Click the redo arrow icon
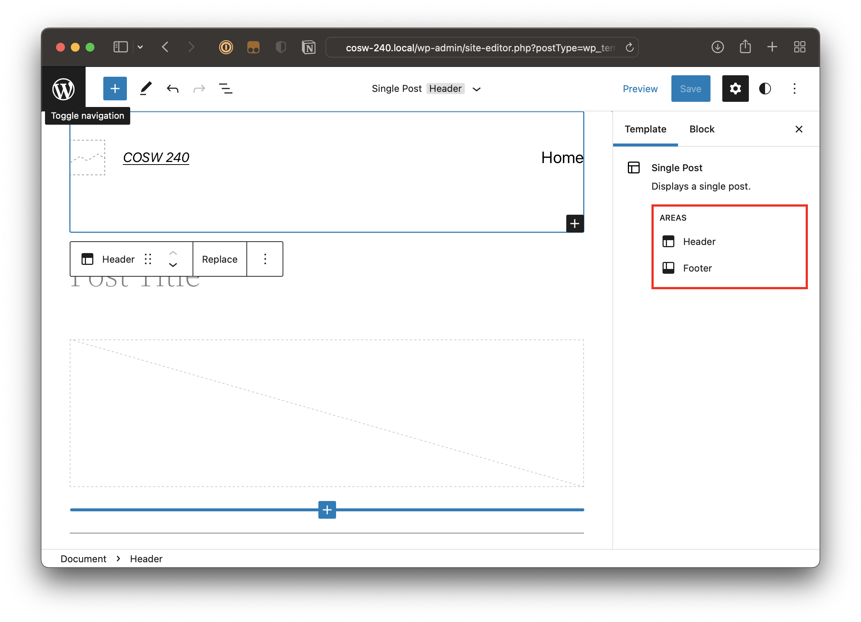 (x=198, y=88)
